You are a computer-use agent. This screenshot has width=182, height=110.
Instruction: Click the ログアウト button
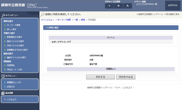coord(173,5)
